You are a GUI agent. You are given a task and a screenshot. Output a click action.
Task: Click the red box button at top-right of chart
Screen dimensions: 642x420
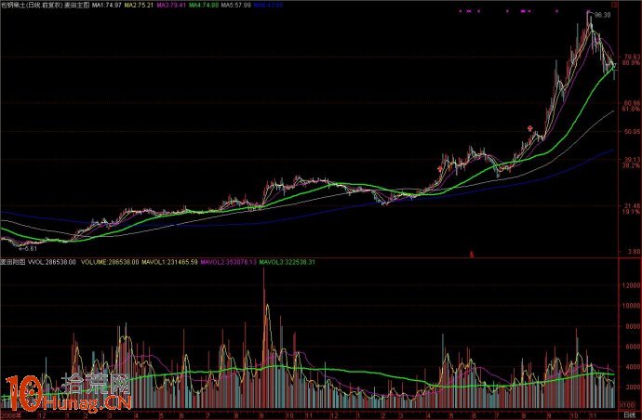614,5
